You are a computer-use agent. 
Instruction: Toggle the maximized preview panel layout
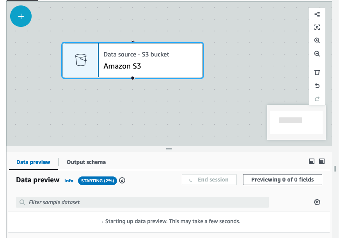[x=321, y=161]
